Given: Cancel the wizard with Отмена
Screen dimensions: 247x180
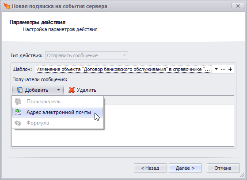Looking at the screenshot, I should point(223,168).
